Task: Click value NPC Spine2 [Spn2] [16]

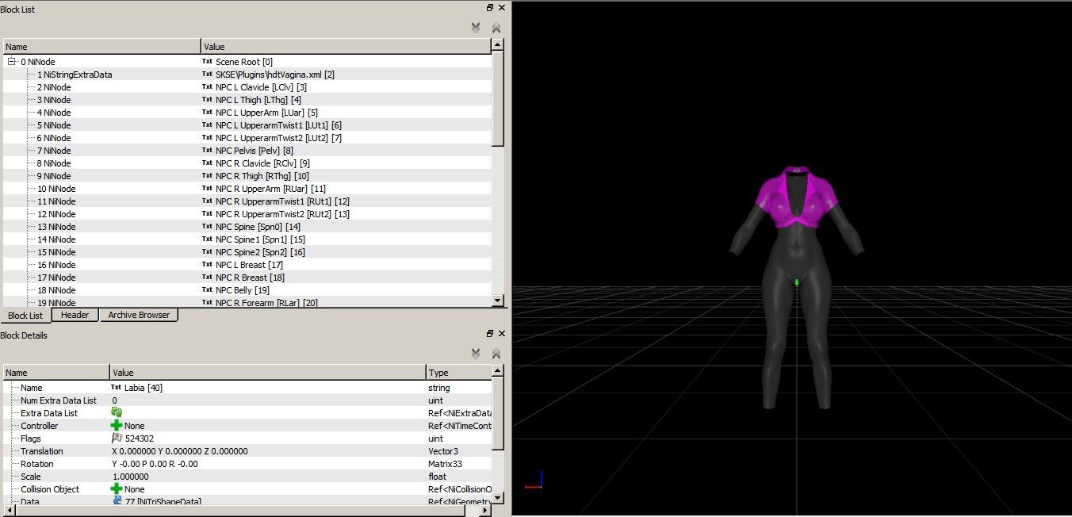Action: [260, 252]
